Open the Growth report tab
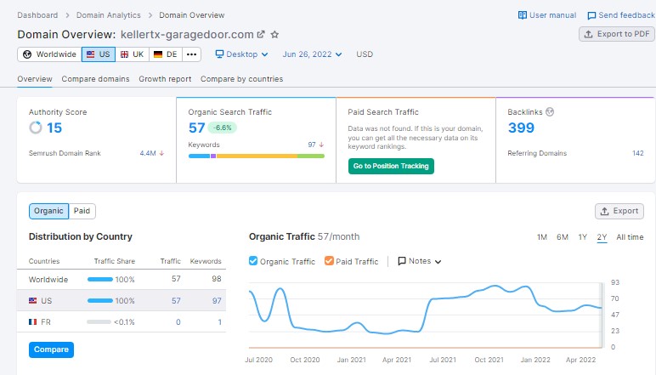Screen dimensions: 656x375 coord(165,79)
